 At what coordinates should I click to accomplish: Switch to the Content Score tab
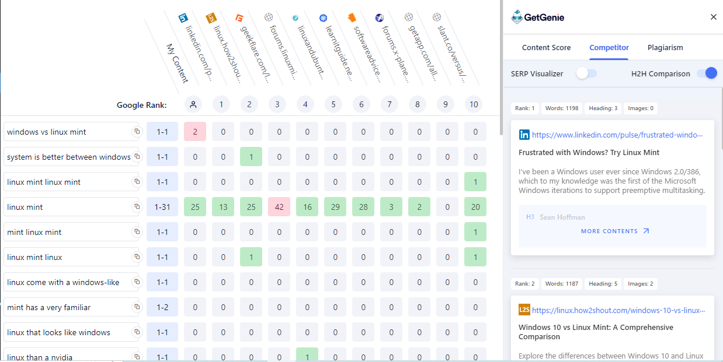[547, 48]
